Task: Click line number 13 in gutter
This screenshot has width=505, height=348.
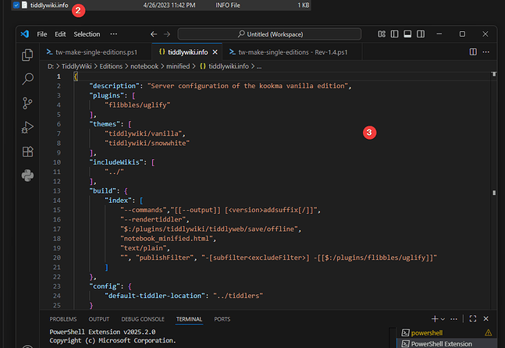Action: [x=57, y=191]
